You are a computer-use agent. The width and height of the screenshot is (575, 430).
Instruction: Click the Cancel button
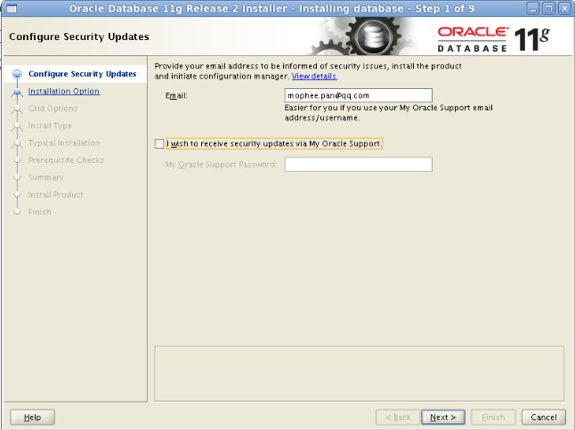coord(544,418)
